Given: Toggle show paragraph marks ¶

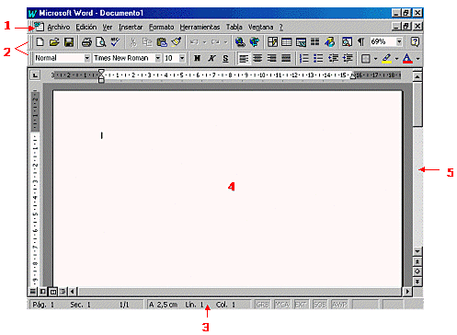Looking at the screenshot, I should pos(361,42).
